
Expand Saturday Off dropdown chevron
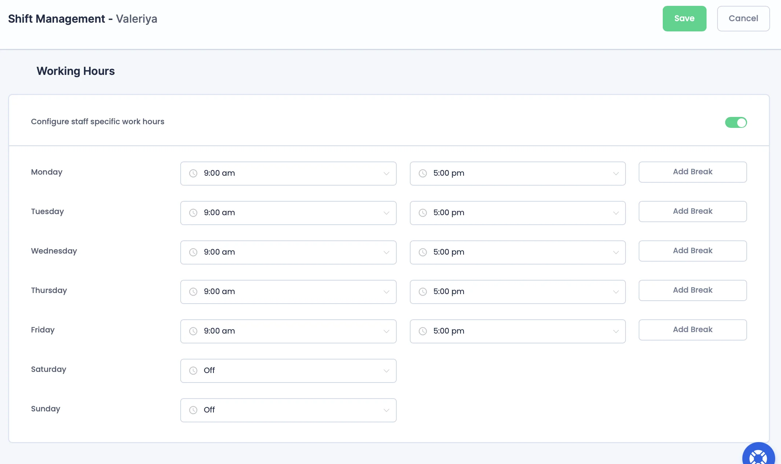tap(386, 371)
